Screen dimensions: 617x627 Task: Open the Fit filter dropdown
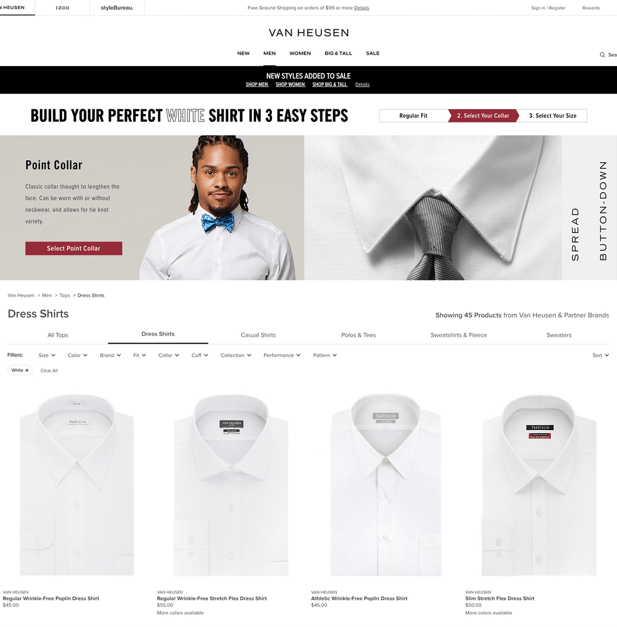coord(139,355)
